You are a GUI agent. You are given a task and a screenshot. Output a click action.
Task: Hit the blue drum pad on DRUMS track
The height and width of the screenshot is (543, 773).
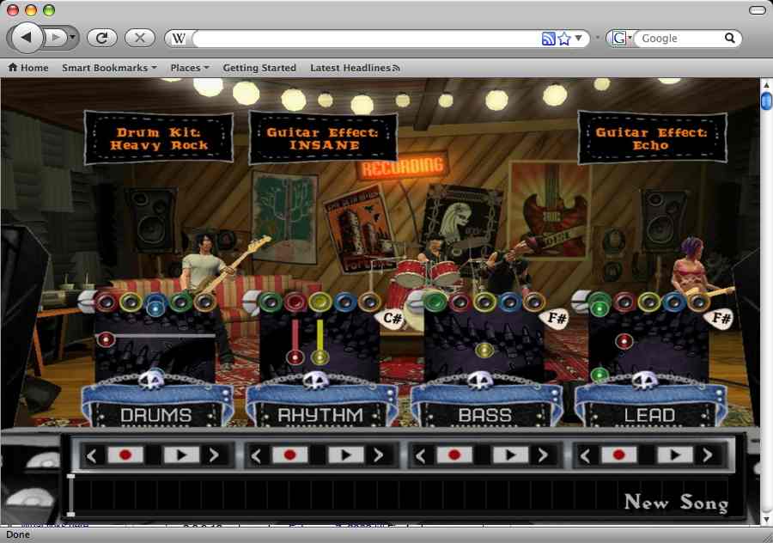155,303
